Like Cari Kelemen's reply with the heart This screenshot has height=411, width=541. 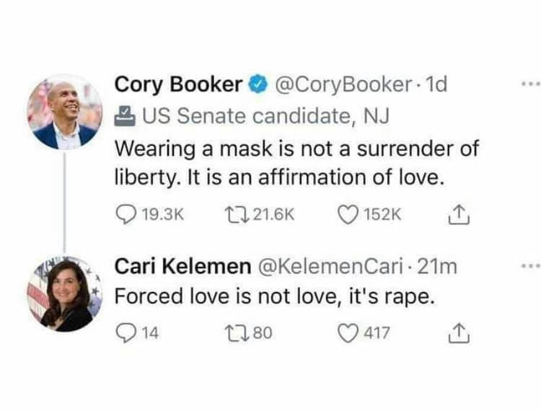pyautogui.click(x=348, y=333)
